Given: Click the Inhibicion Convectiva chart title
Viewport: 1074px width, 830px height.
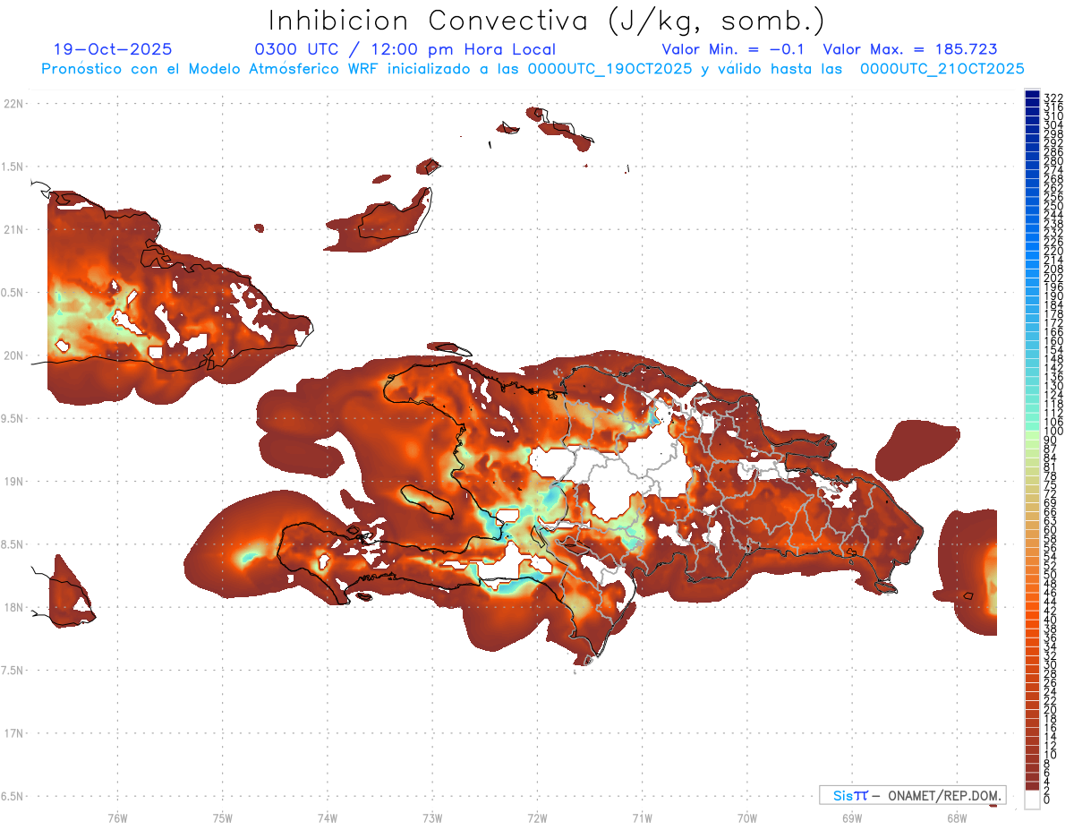Looking at the screenshot, I should (547, 21).
